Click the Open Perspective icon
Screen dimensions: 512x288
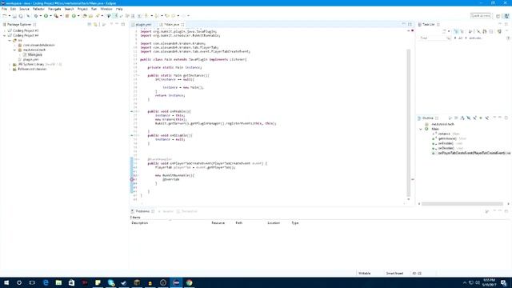498,16
